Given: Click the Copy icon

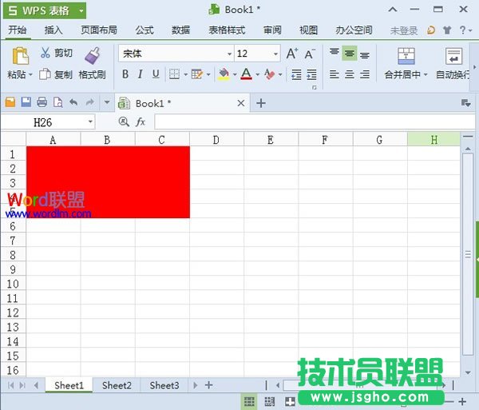Looking at the screenshot, I should tap(45, 74).
